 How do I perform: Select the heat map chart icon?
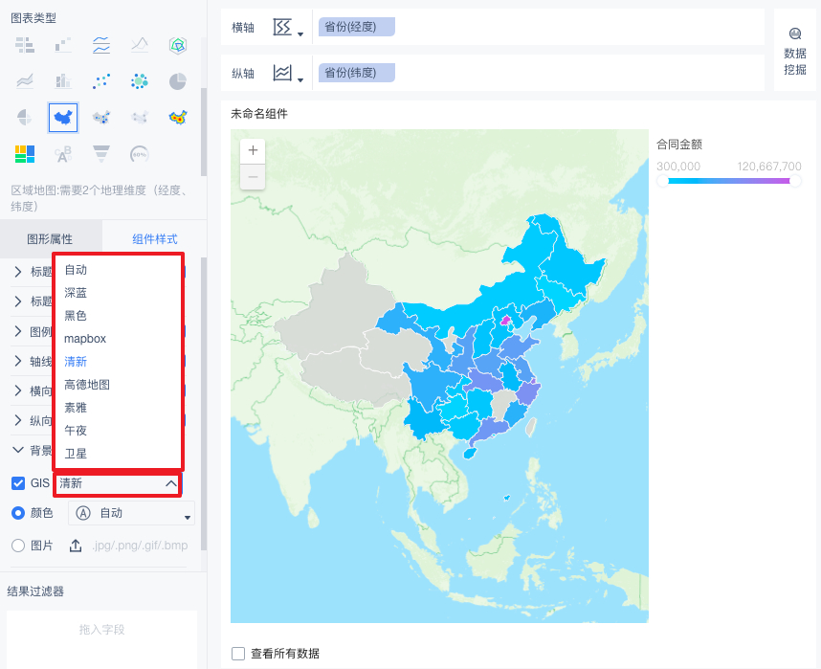[178, 118]
